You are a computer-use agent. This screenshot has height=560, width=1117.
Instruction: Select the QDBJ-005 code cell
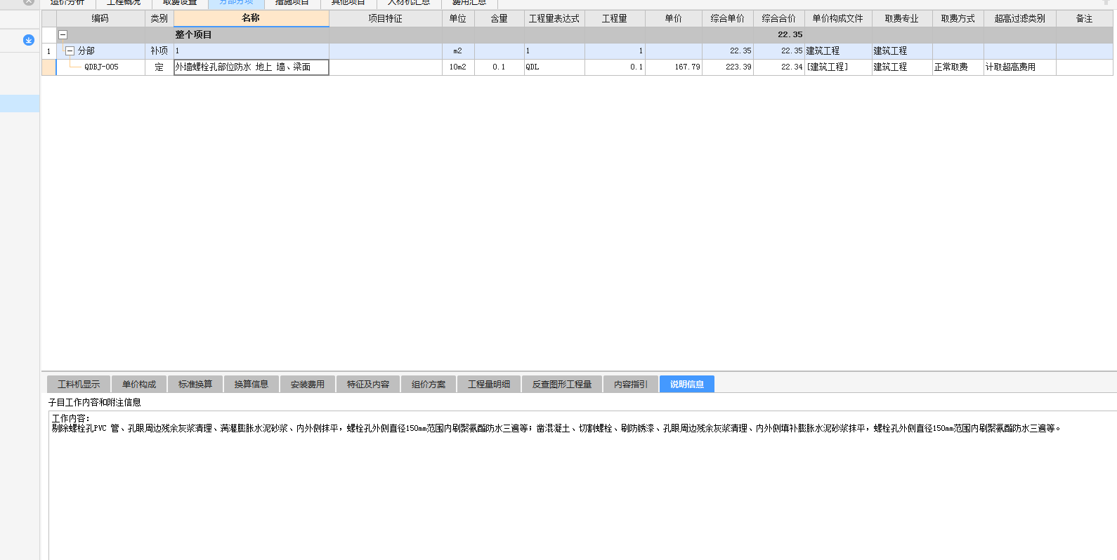tap(101, 67)
